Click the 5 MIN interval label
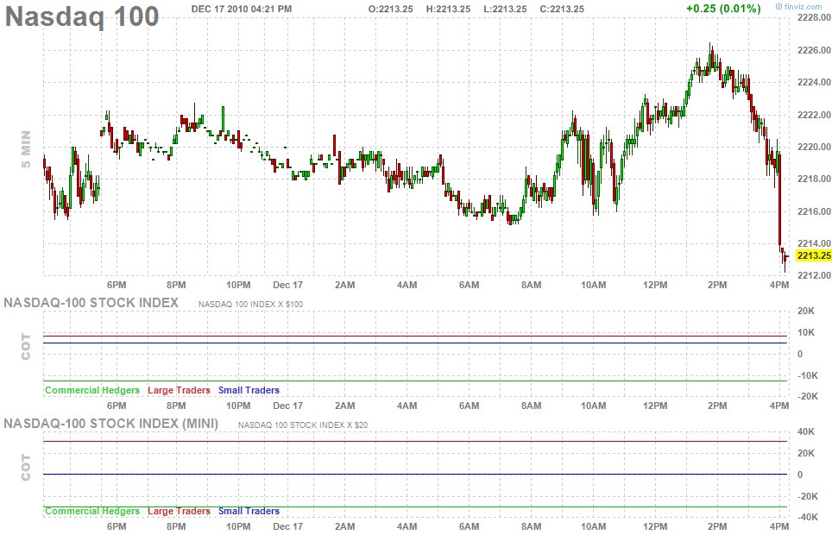 26,149
